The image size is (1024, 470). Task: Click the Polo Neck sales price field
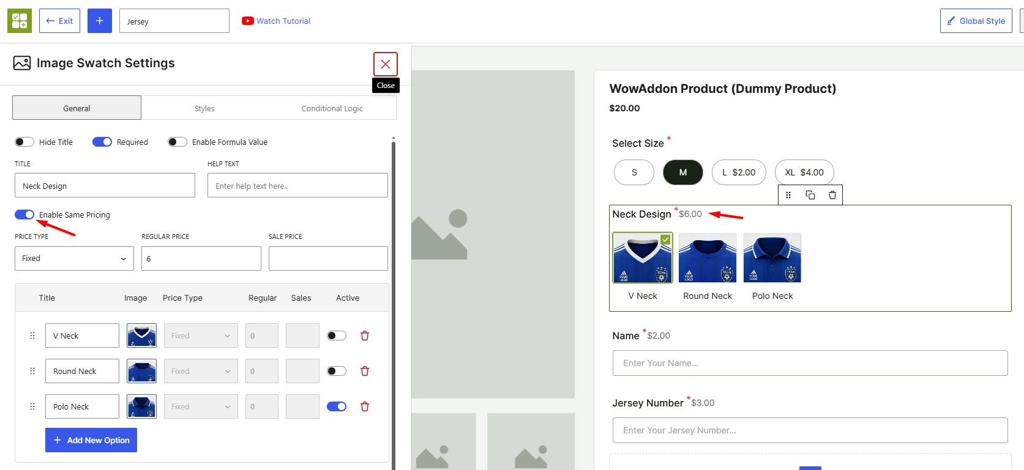click(302, 406)
